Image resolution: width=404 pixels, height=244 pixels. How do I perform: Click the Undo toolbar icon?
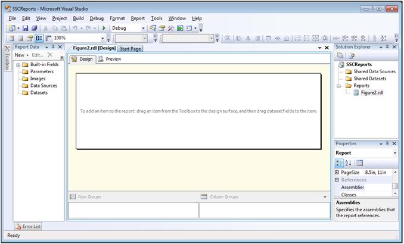pos(74,28)
